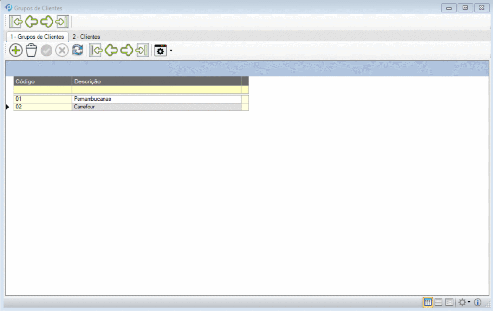The width and height of the screenshot is (493, 311).
Task: Jump to last record in the grid toolbar
Action: click(142, 50)
